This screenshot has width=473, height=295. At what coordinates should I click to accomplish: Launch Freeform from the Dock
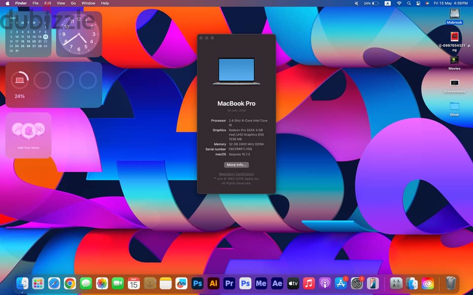(181, 283)
